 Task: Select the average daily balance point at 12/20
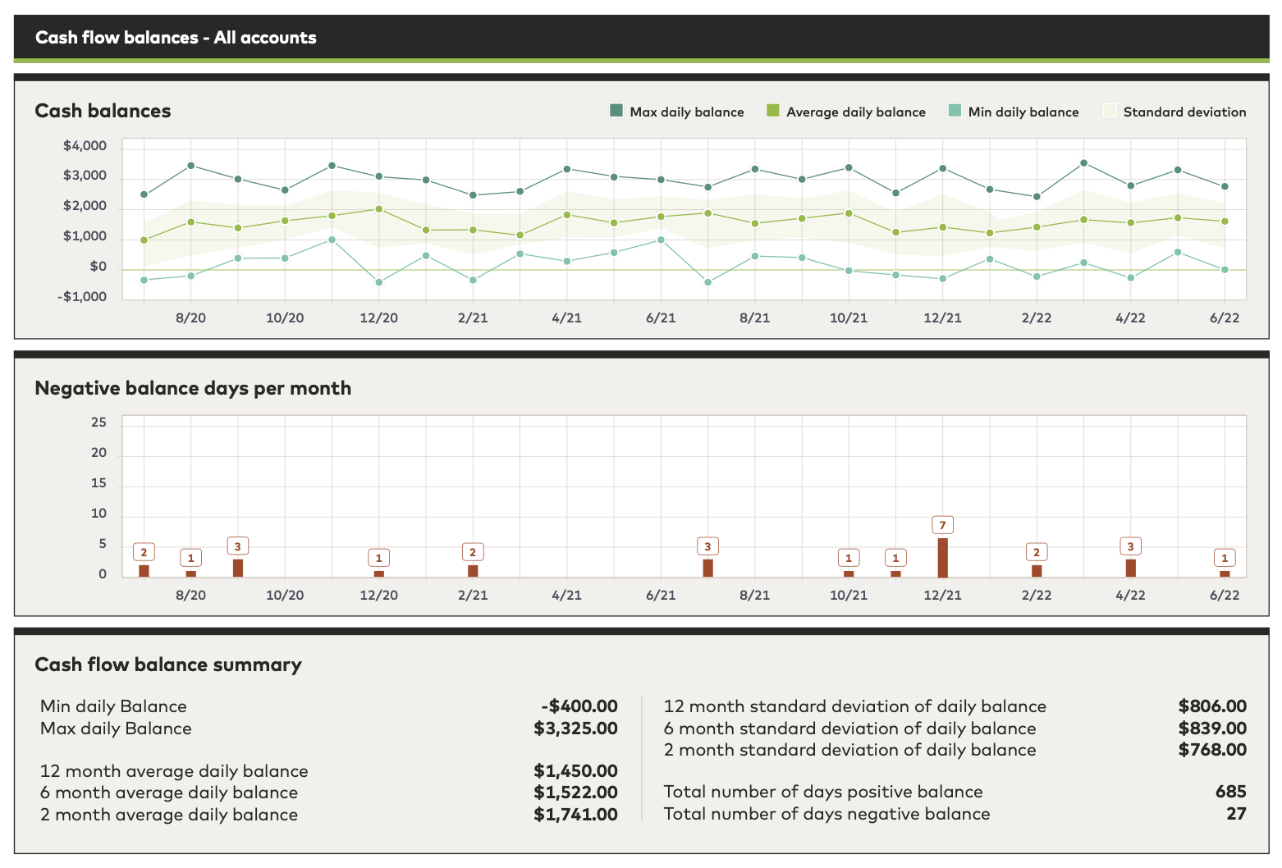[x=378, y=209]
